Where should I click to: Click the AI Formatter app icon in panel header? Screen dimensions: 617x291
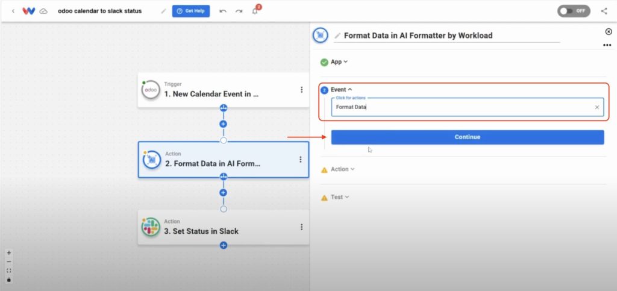click(321, 35)
